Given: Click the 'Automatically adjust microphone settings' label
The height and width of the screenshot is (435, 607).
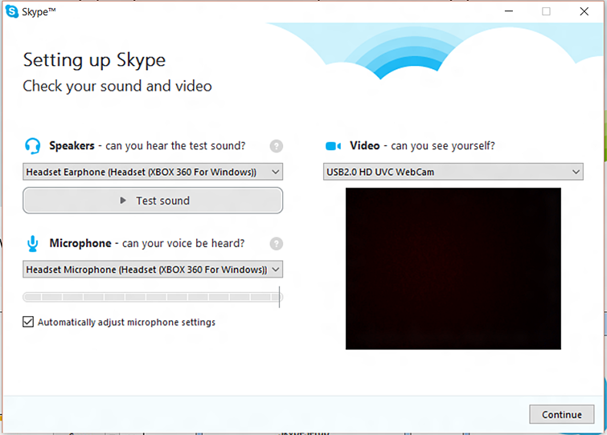Looking at the screenshot, I should (x=126, y=322).
